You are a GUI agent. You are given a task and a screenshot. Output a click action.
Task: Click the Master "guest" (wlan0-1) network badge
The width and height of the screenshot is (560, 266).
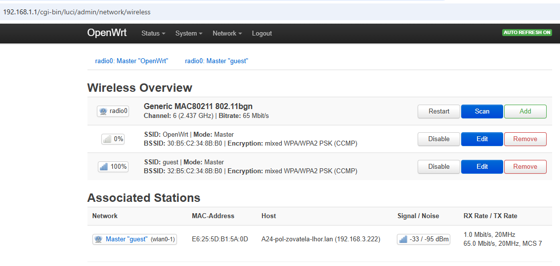(134, 239)
